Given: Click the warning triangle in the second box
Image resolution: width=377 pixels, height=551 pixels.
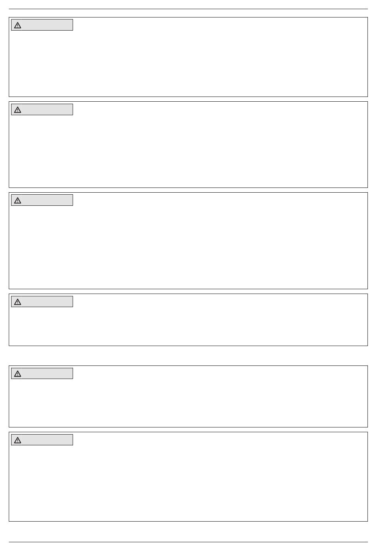Looking at the screenshot, I should point(17,110).
